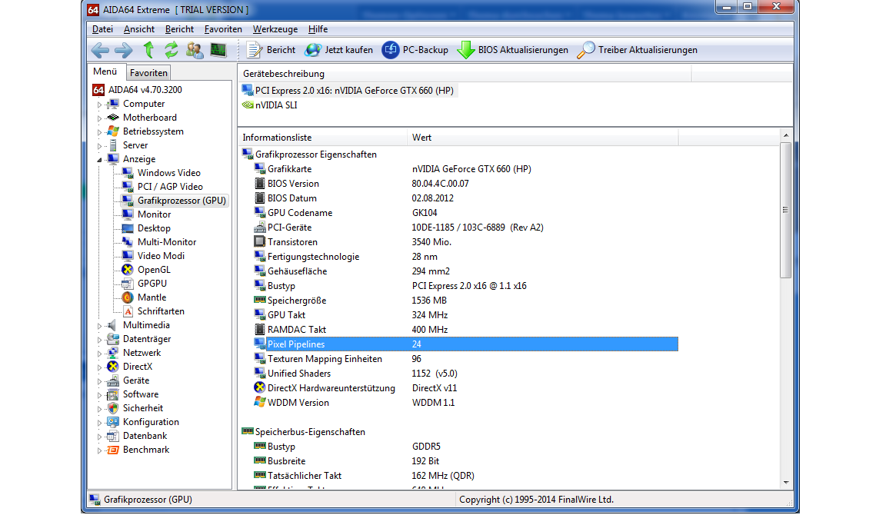Click the Schriftarten font icon
Viewport: 886px width, 515px height.
click(x=128, y=311)
